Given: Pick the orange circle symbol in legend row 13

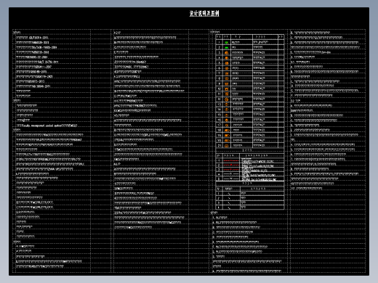Looking at the screenshot, I should point(227,104).
